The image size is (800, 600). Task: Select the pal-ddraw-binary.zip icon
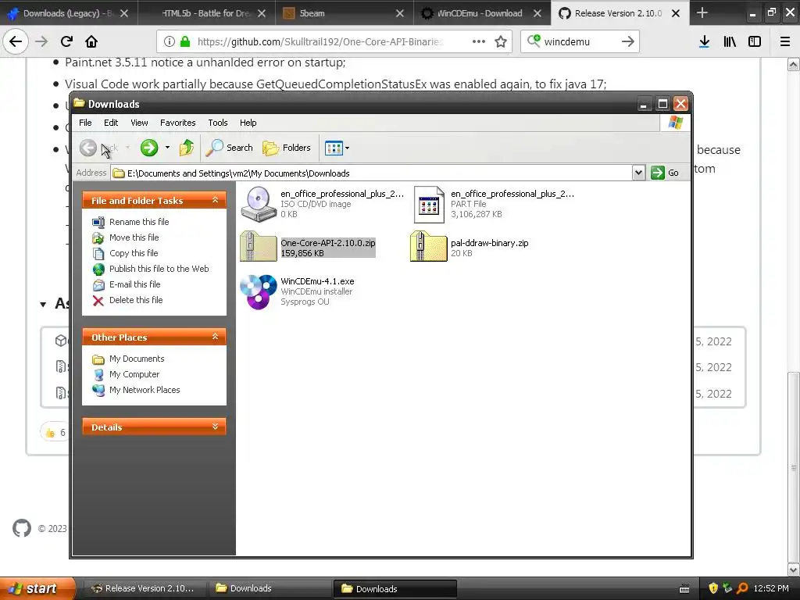pos(429,247)
